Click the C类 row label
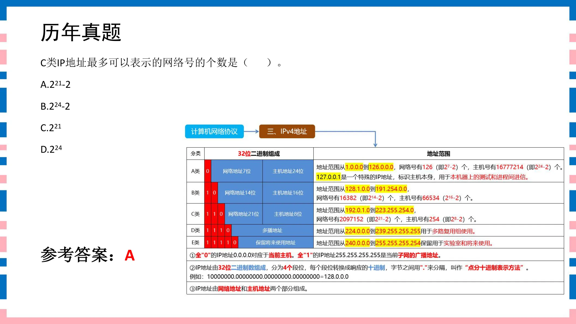 pos(196,214)
